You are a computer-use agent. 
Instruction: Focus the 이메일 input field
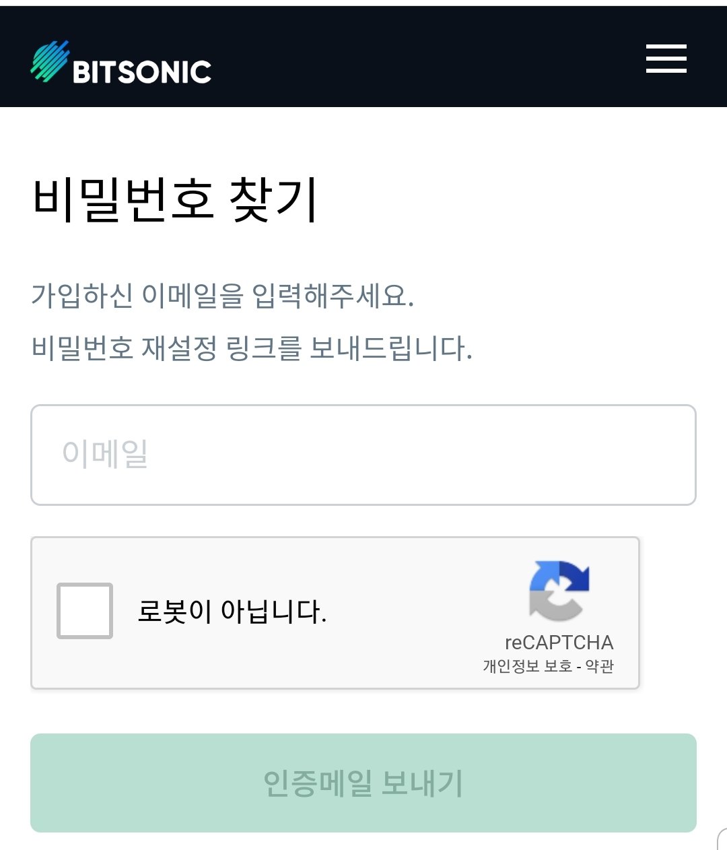(363, 455)
